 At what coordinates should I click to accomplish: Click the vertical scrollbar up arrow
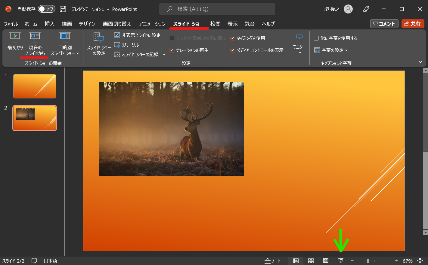tap(425, 71)
